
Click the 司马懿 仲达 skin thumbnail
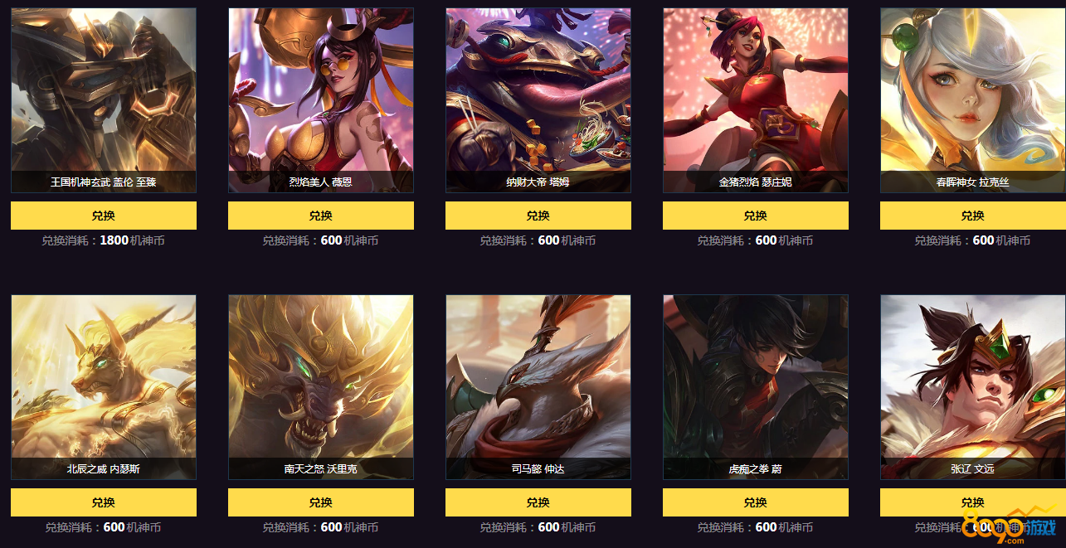click(538, 387)
